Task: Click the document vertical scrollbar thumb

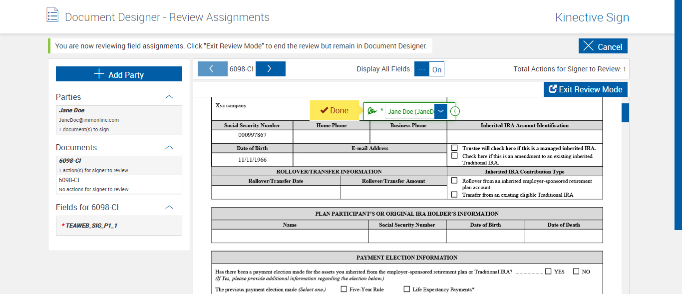Action: [x=625, y=113]
